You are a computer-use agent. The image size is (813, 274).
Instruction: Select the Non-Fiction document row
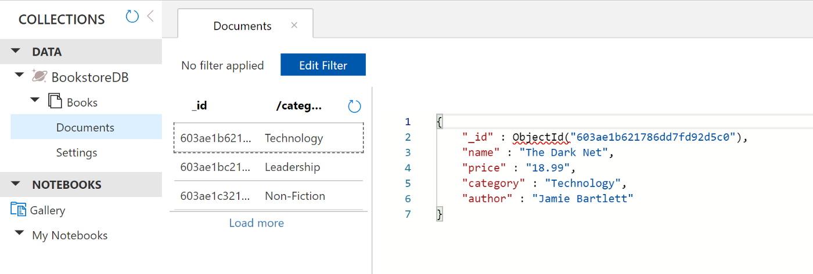coord(268,196)
